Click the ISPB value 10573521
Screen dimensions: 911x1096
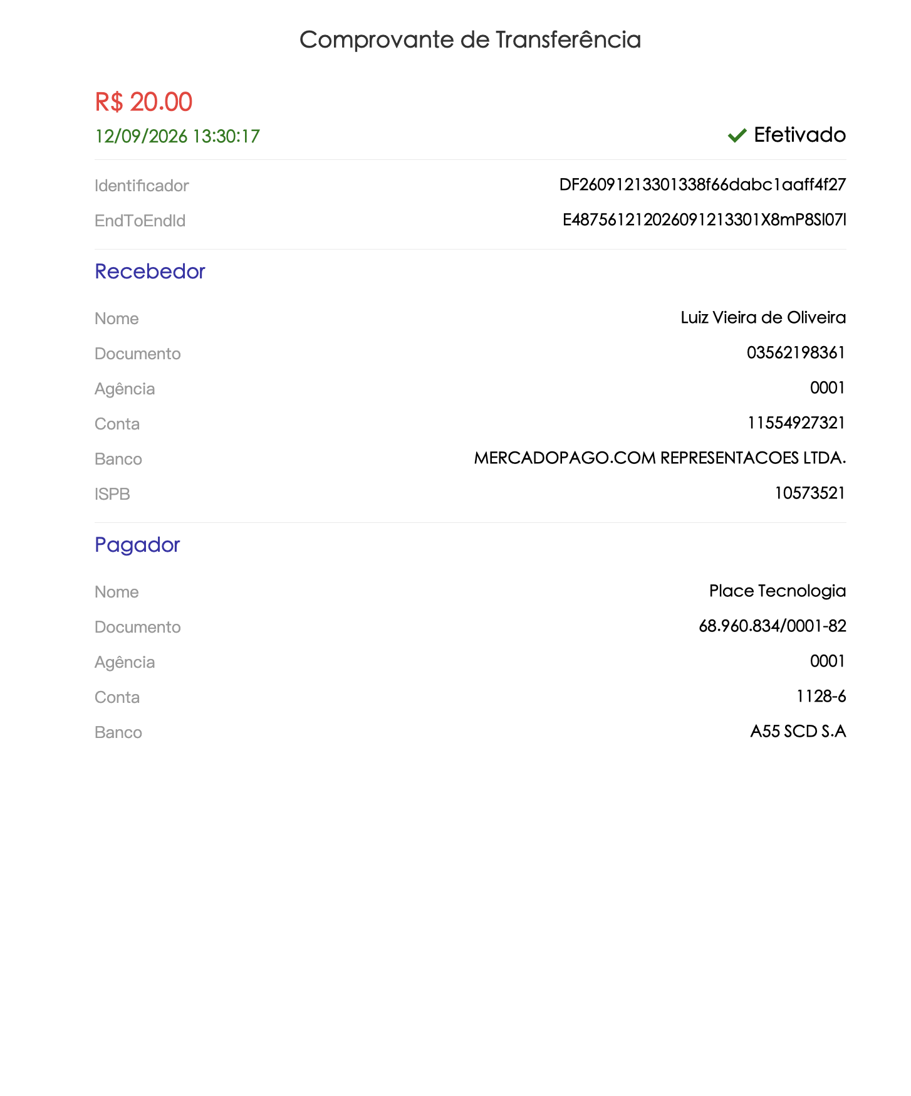point(810,493)
